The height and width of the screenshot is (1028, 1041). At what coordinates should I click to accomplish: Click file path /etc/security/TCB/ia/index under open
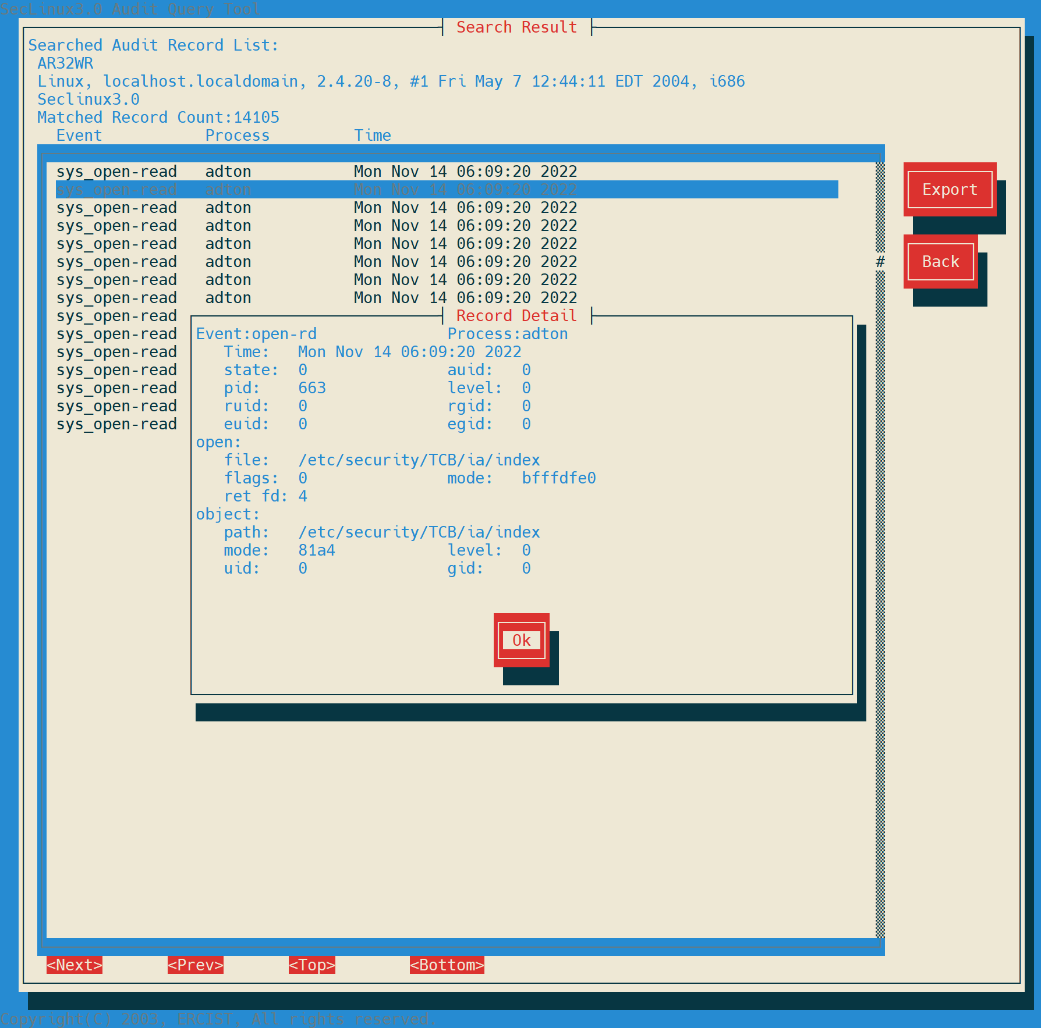[x=419, y=460]
